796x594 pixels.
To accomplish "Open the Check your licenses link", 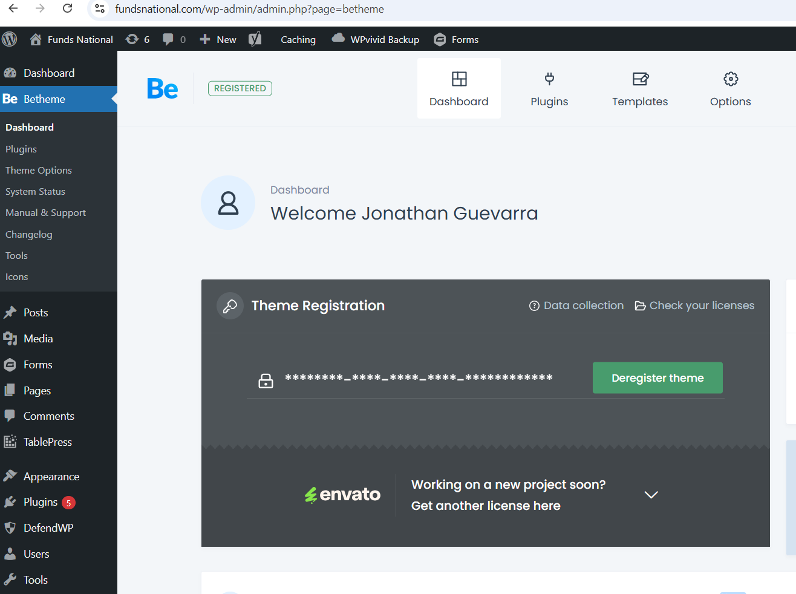I will [x=695, y=305].
